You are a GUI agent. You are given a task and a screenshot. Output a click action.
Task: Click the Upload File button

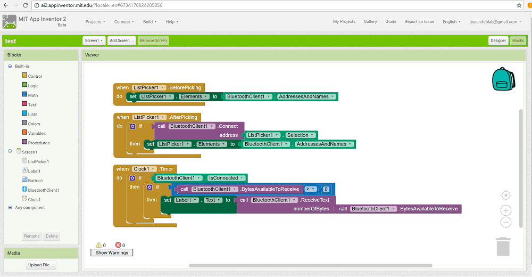41,265
